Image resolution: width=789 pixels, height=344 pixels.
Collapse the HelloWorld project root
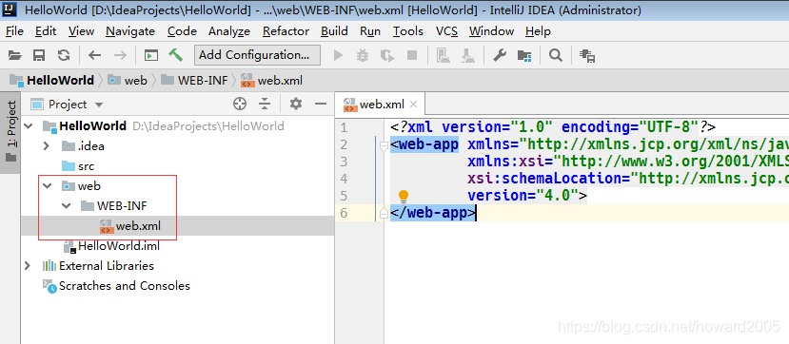[28, 126]
